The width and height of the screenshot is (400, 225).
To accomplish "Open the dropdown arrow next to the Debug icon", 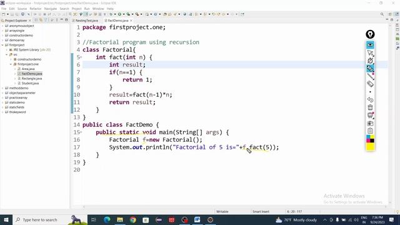I will [x=115, y=14].
